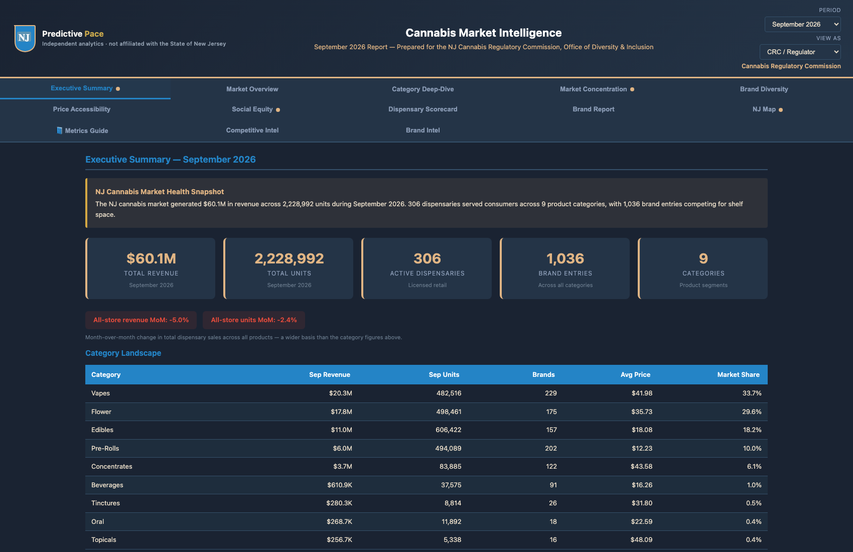The height and width of the screenshot is (552, 853).
Task: Select the Oral category row label
Action: click(x=97, y=521)
